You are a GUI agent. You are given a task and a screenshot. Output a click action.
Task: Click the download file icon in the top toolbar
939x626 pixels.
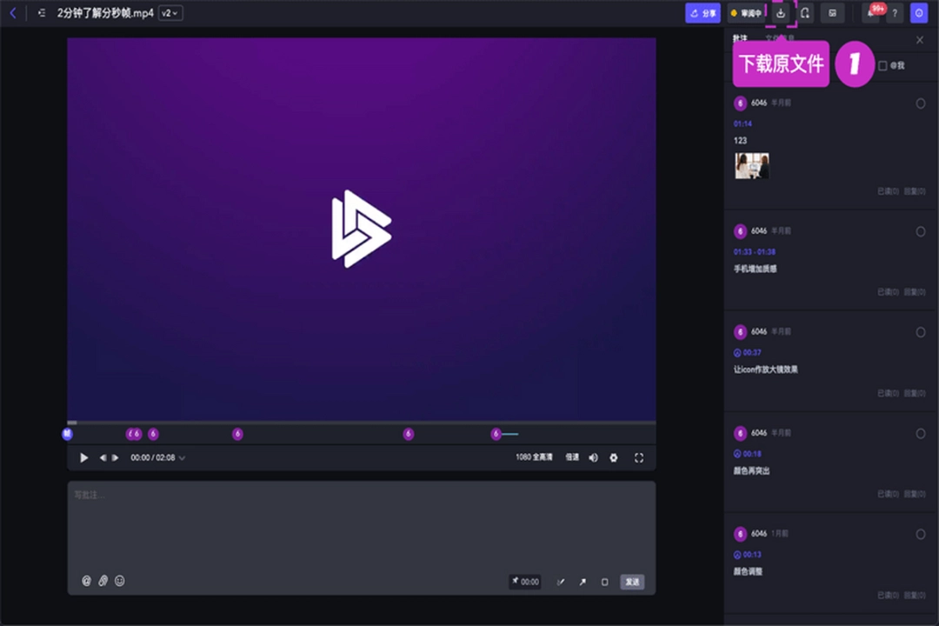click(781, 13)
